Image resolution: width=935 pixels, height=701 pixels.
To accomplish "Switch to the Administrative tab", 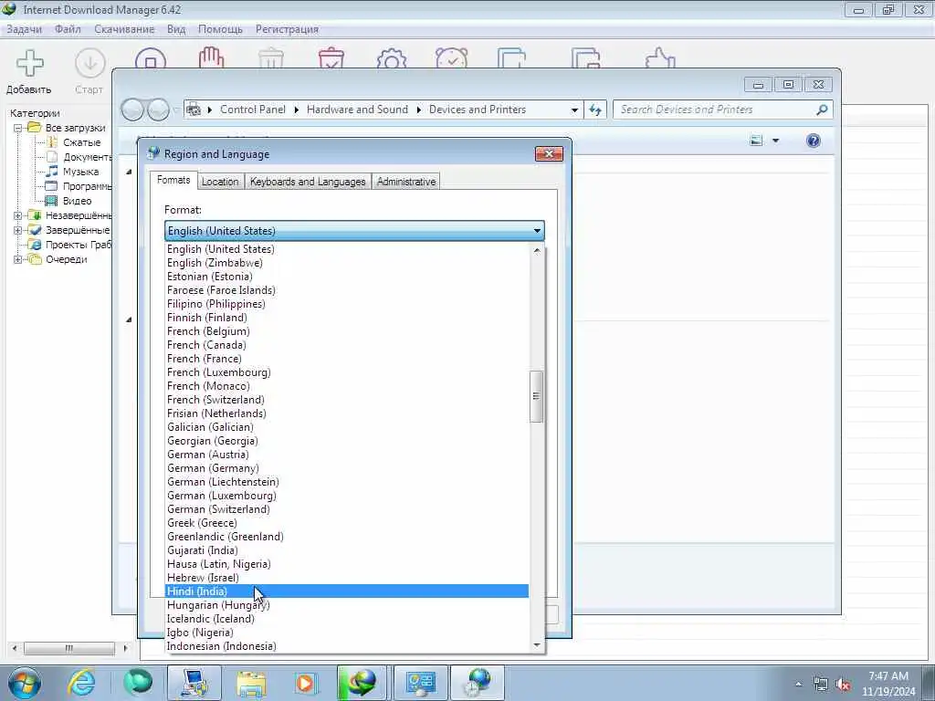I will pos(406,182).
